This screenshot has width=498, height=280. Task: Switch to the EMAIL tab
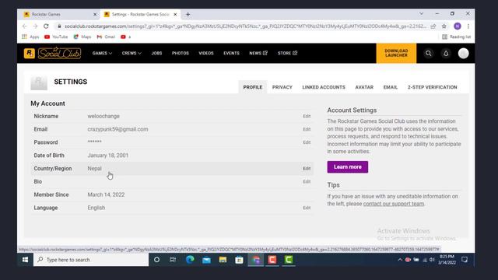[391, 87]
